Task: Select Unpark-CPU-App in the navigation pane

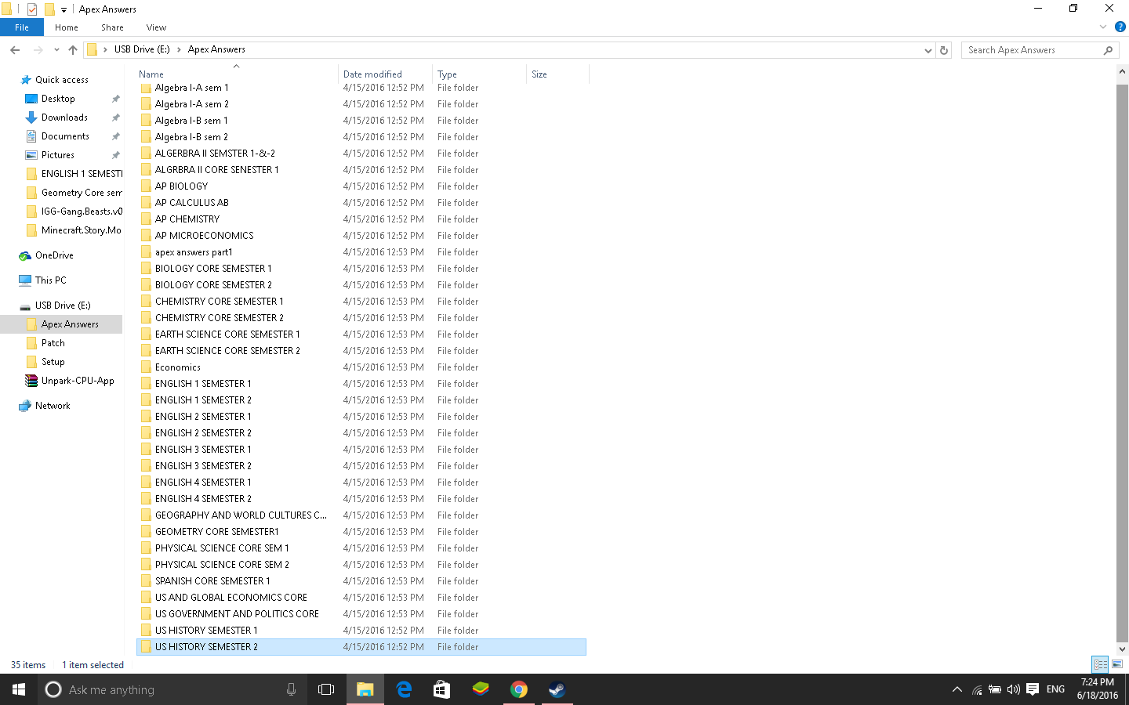Action: [x=78, y=381]
